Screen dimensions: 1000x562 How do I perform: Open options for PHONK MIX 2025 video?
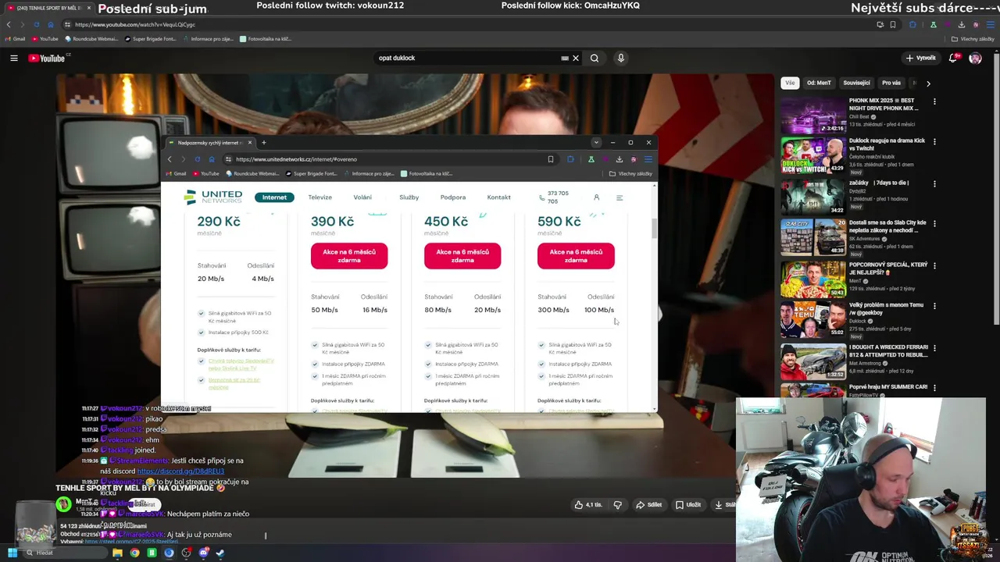pyautogui.click(x=934, y=101)
